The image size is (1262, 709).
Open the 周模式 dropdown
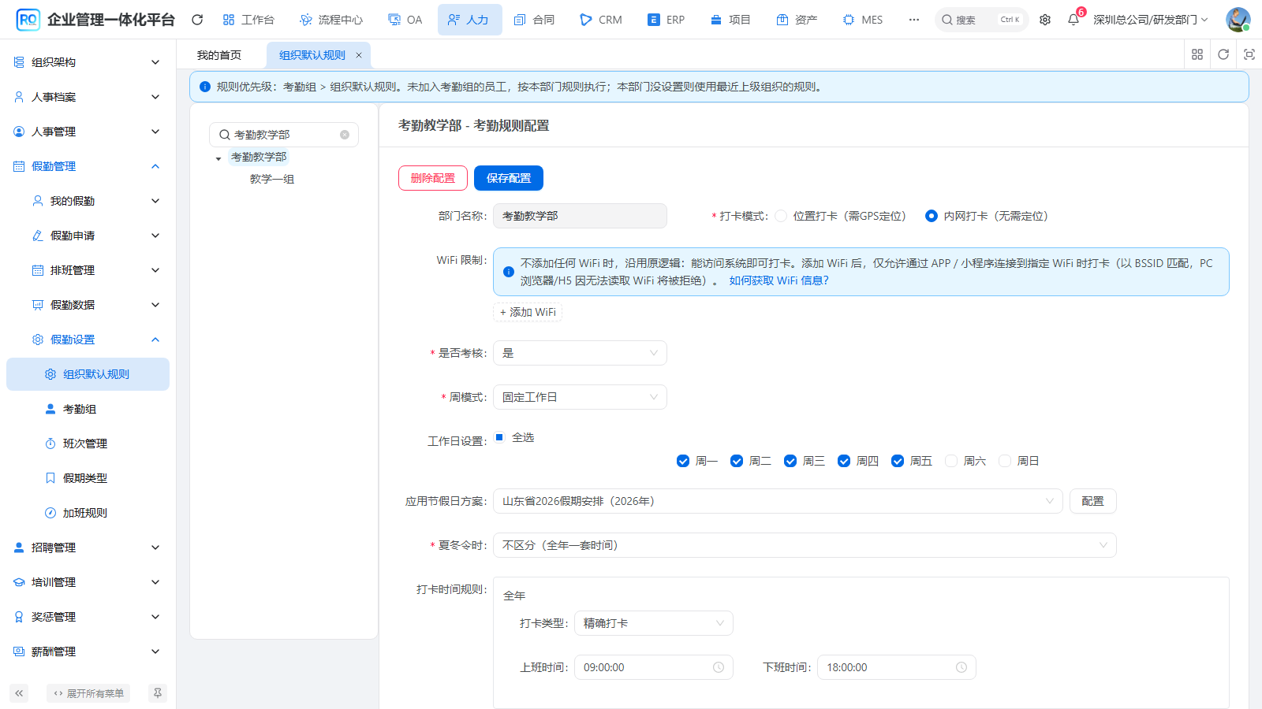[x=580, y=397]
